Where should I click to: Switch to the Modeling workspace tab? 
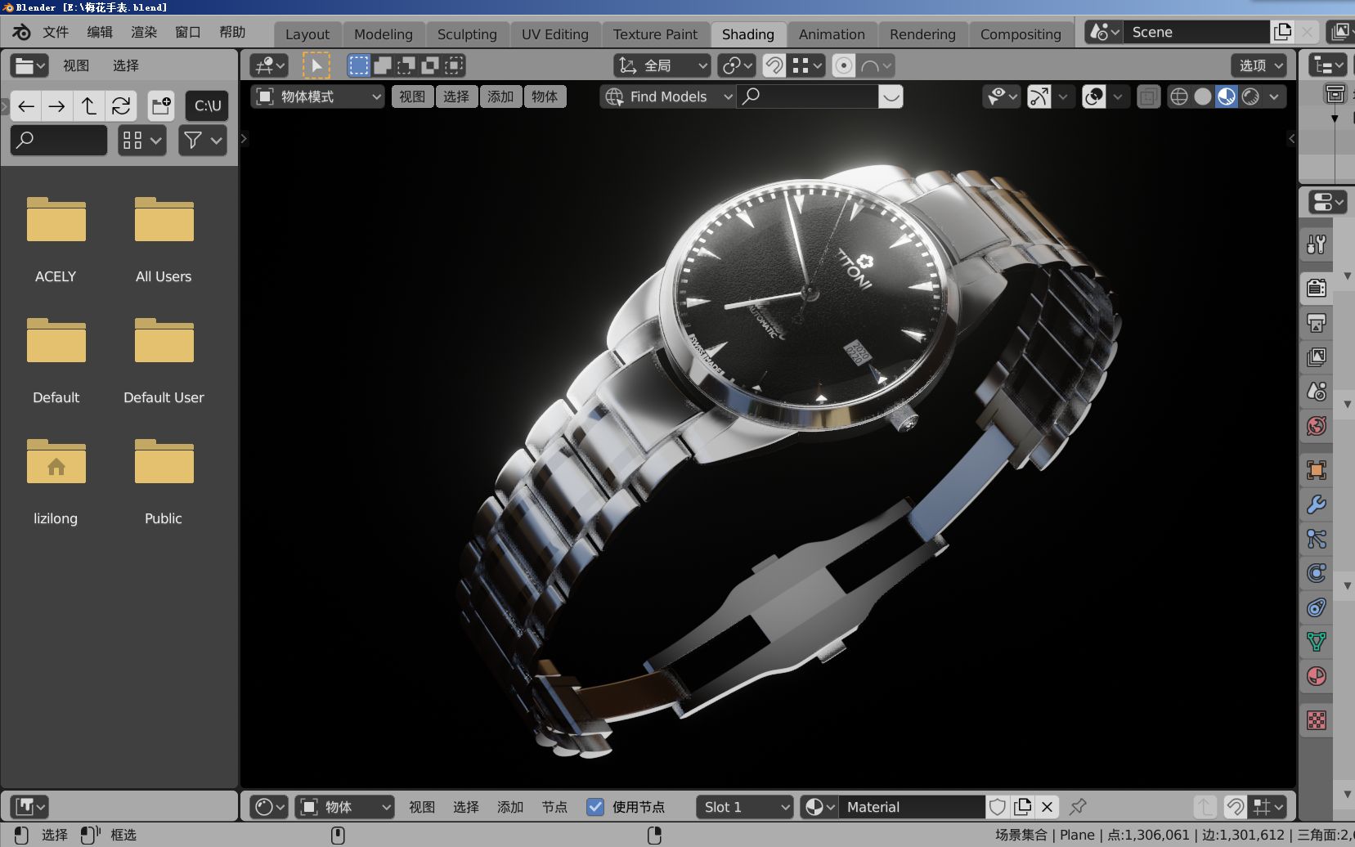click(384, 34)
